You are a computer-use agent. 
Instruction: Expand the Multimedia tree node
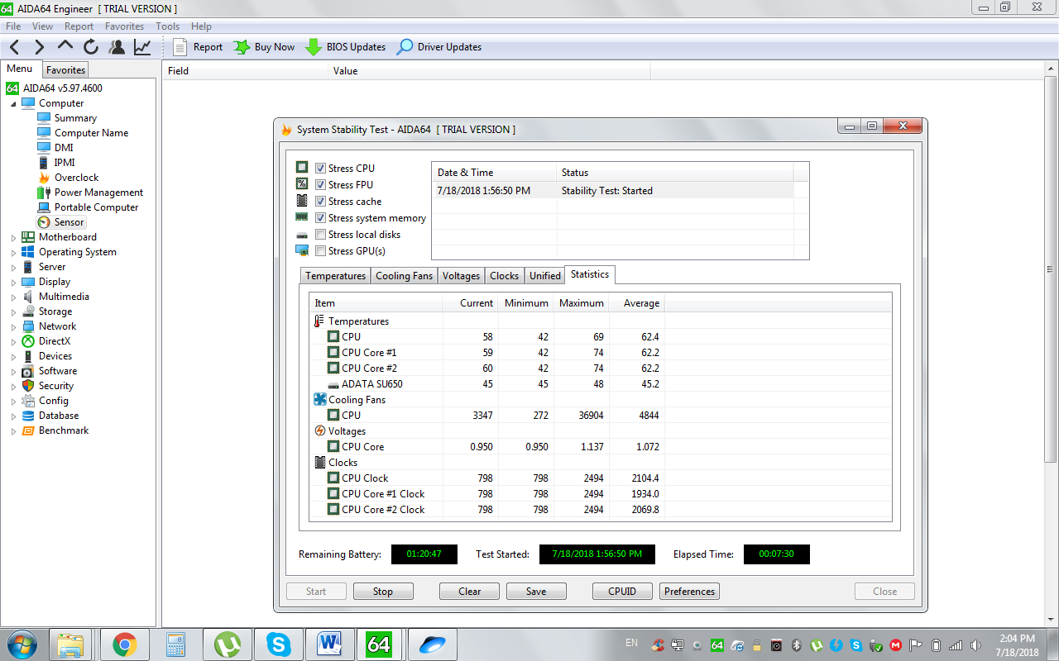point(13,297)
